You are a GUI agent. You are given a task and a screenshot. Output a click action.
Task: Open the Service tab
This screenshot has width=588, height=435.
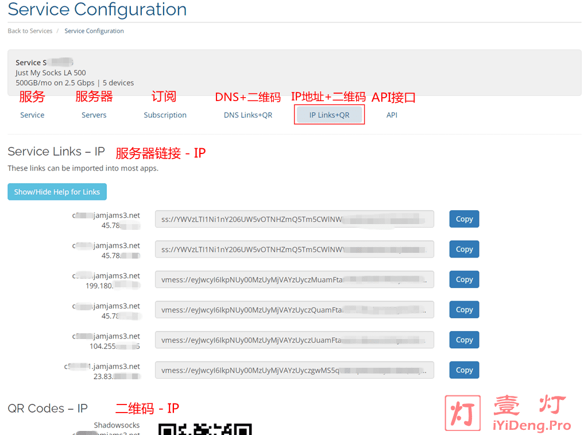click(x=32, y=115)
